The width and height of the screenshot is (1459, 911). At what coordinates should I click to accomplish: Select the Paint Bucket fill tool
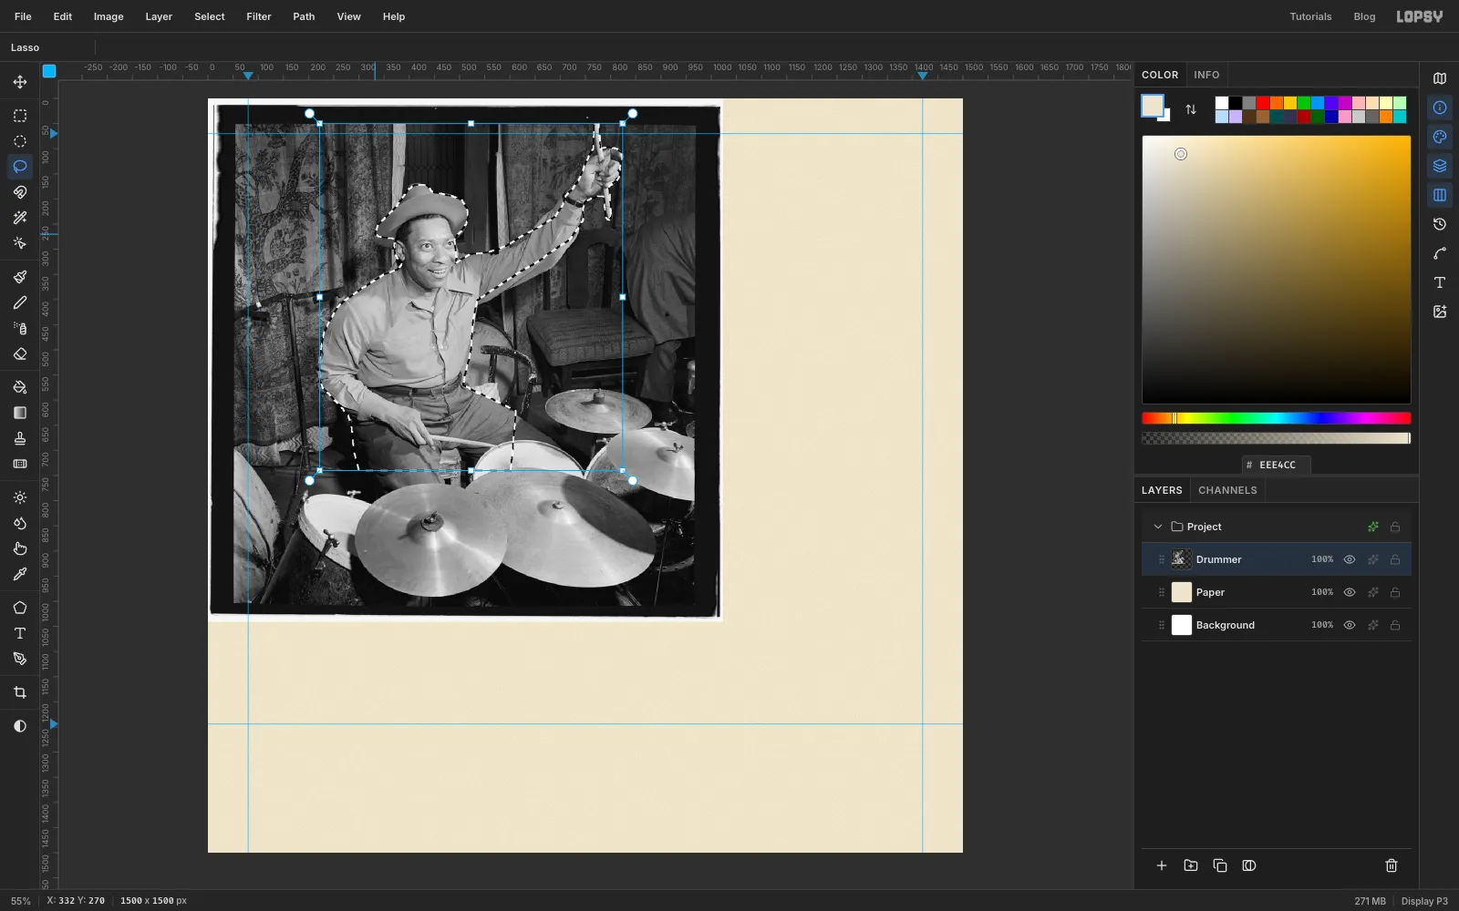20,387
